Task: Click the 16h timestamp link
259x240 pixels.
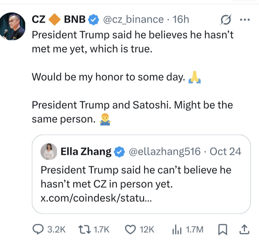Action: [x=181, y=20]
